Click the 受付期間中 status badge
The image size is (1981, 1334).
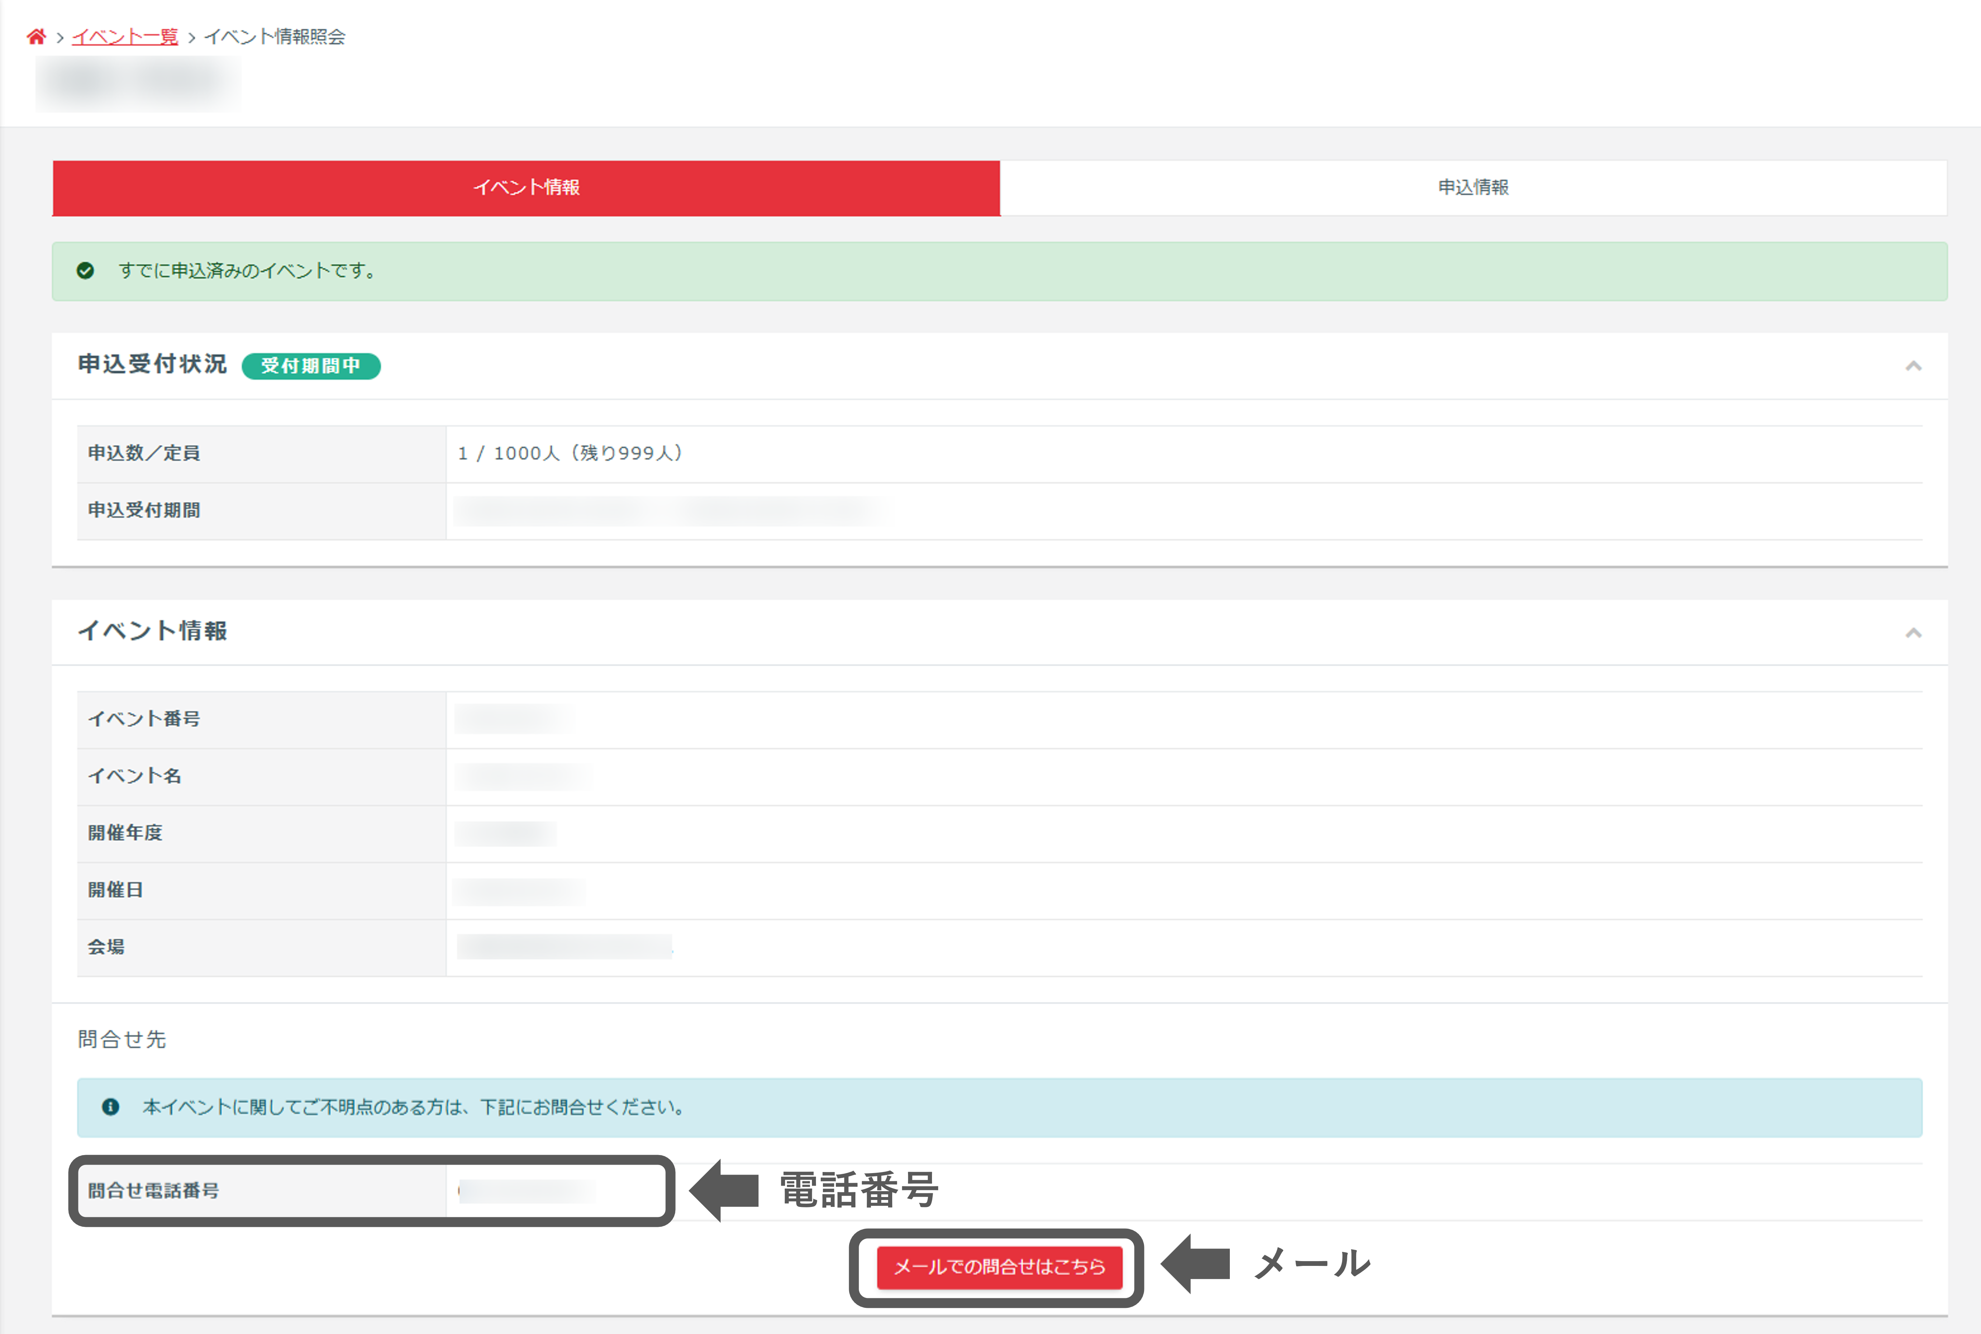[x=310, y=366]
